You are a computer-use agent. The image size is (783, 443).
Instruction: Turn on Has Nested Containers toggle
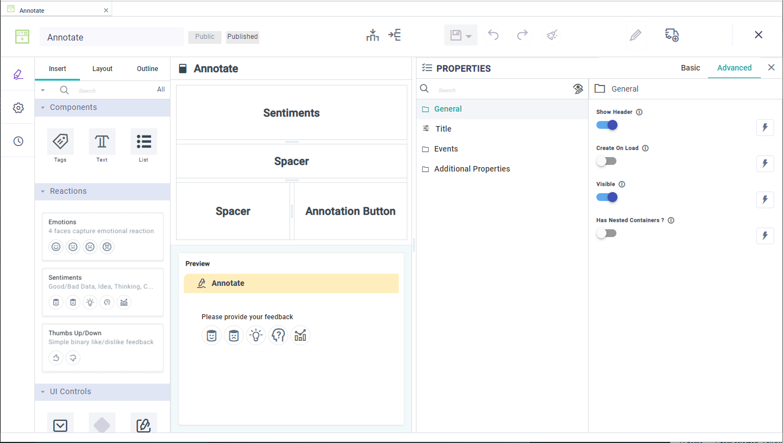[606, 233]
